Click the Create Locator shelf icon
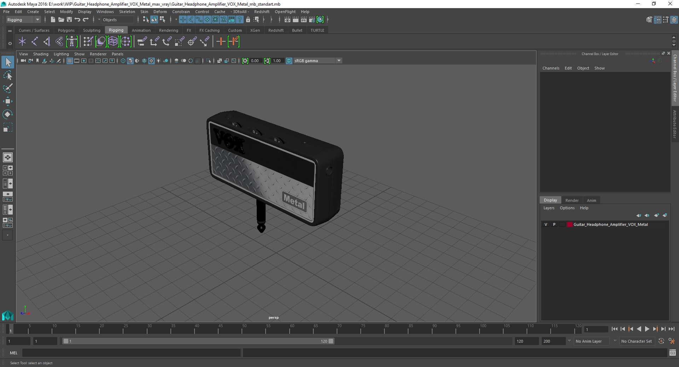 pyautogui.click(x=22, y=42)
